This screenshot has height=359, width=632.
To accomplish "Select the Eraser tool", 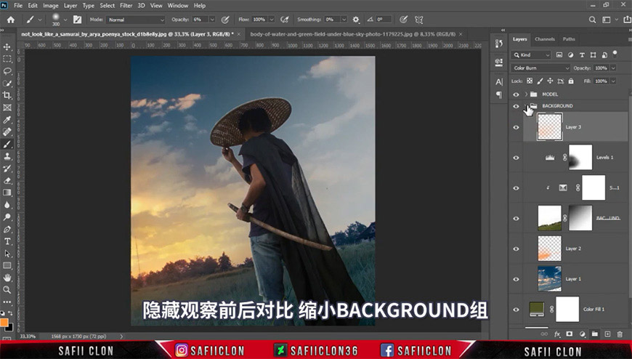I will coord(7,180).
